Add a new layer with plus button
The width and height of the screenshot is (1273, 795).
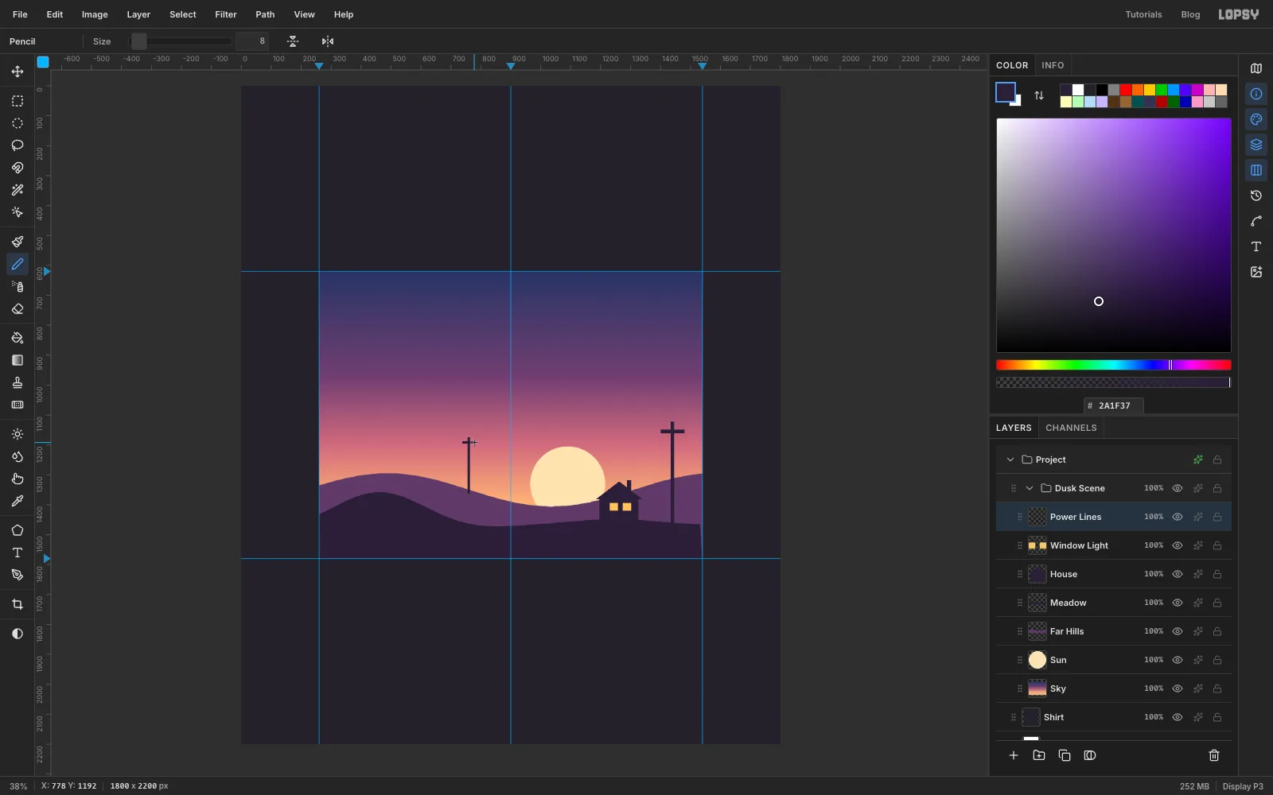point(1014,755)
